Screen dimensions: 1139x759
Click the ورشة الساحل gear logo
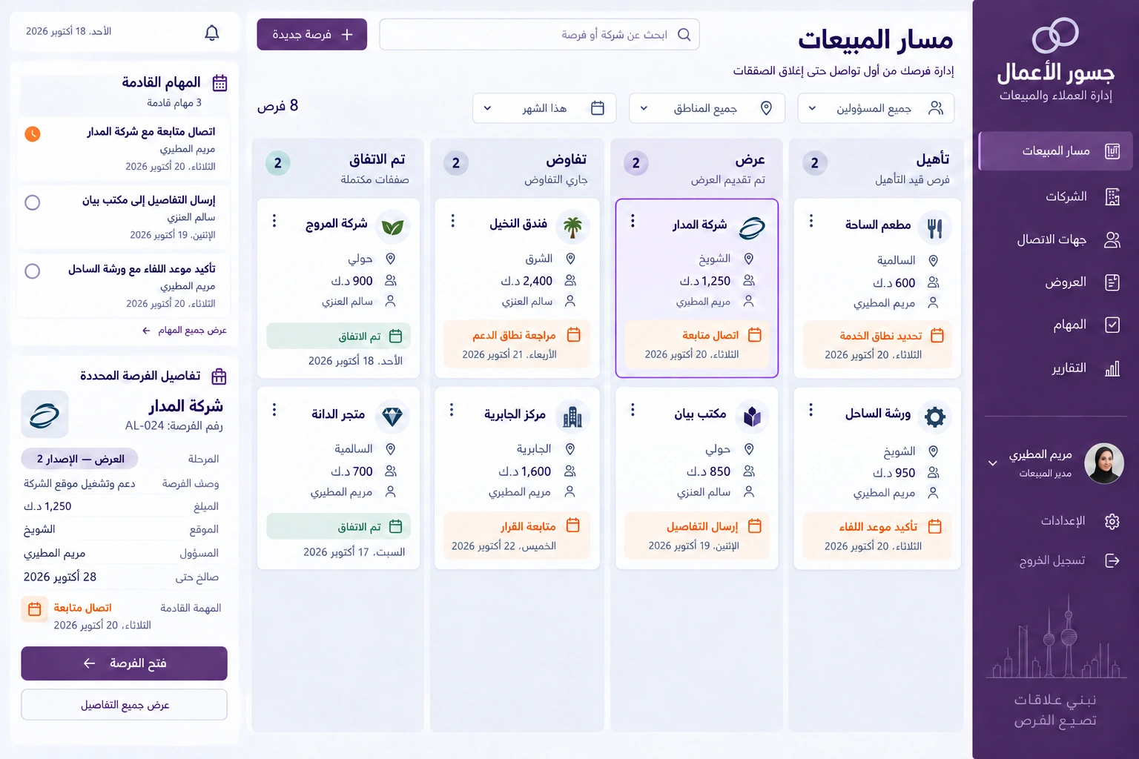(935, 417)
